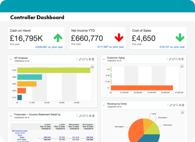Click the magnifier icon on Customer Aging panel
Viewport: 195px width, 142px height.
176,59
